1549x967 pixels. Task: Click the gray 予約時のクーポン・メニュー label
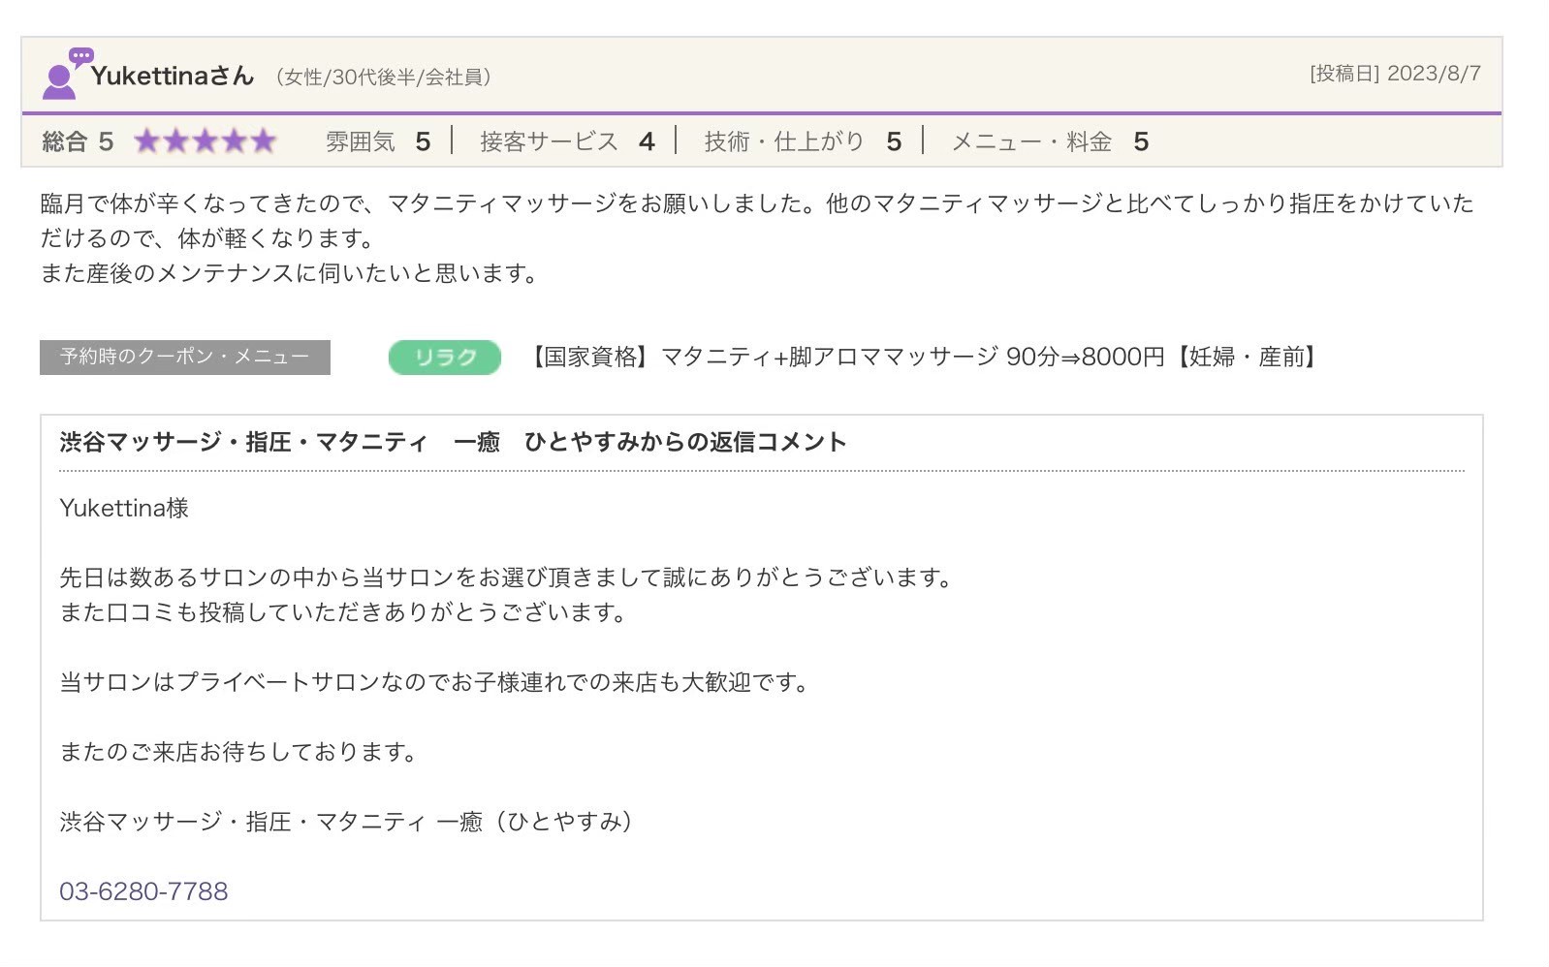coord(185,357)
